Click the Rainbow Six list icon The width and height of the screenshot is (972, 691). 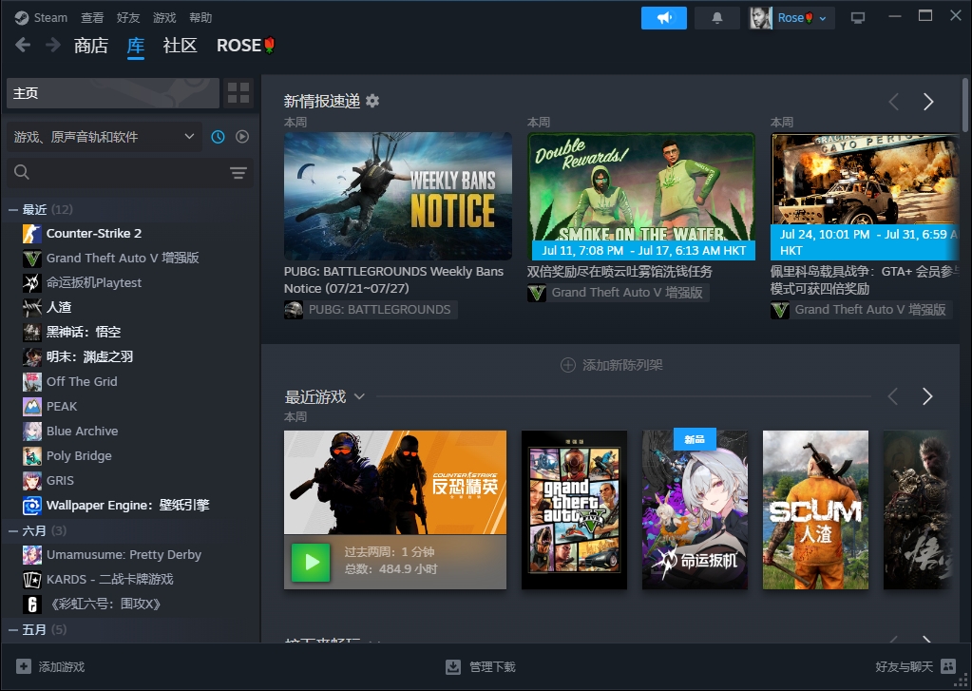(32, 605)
